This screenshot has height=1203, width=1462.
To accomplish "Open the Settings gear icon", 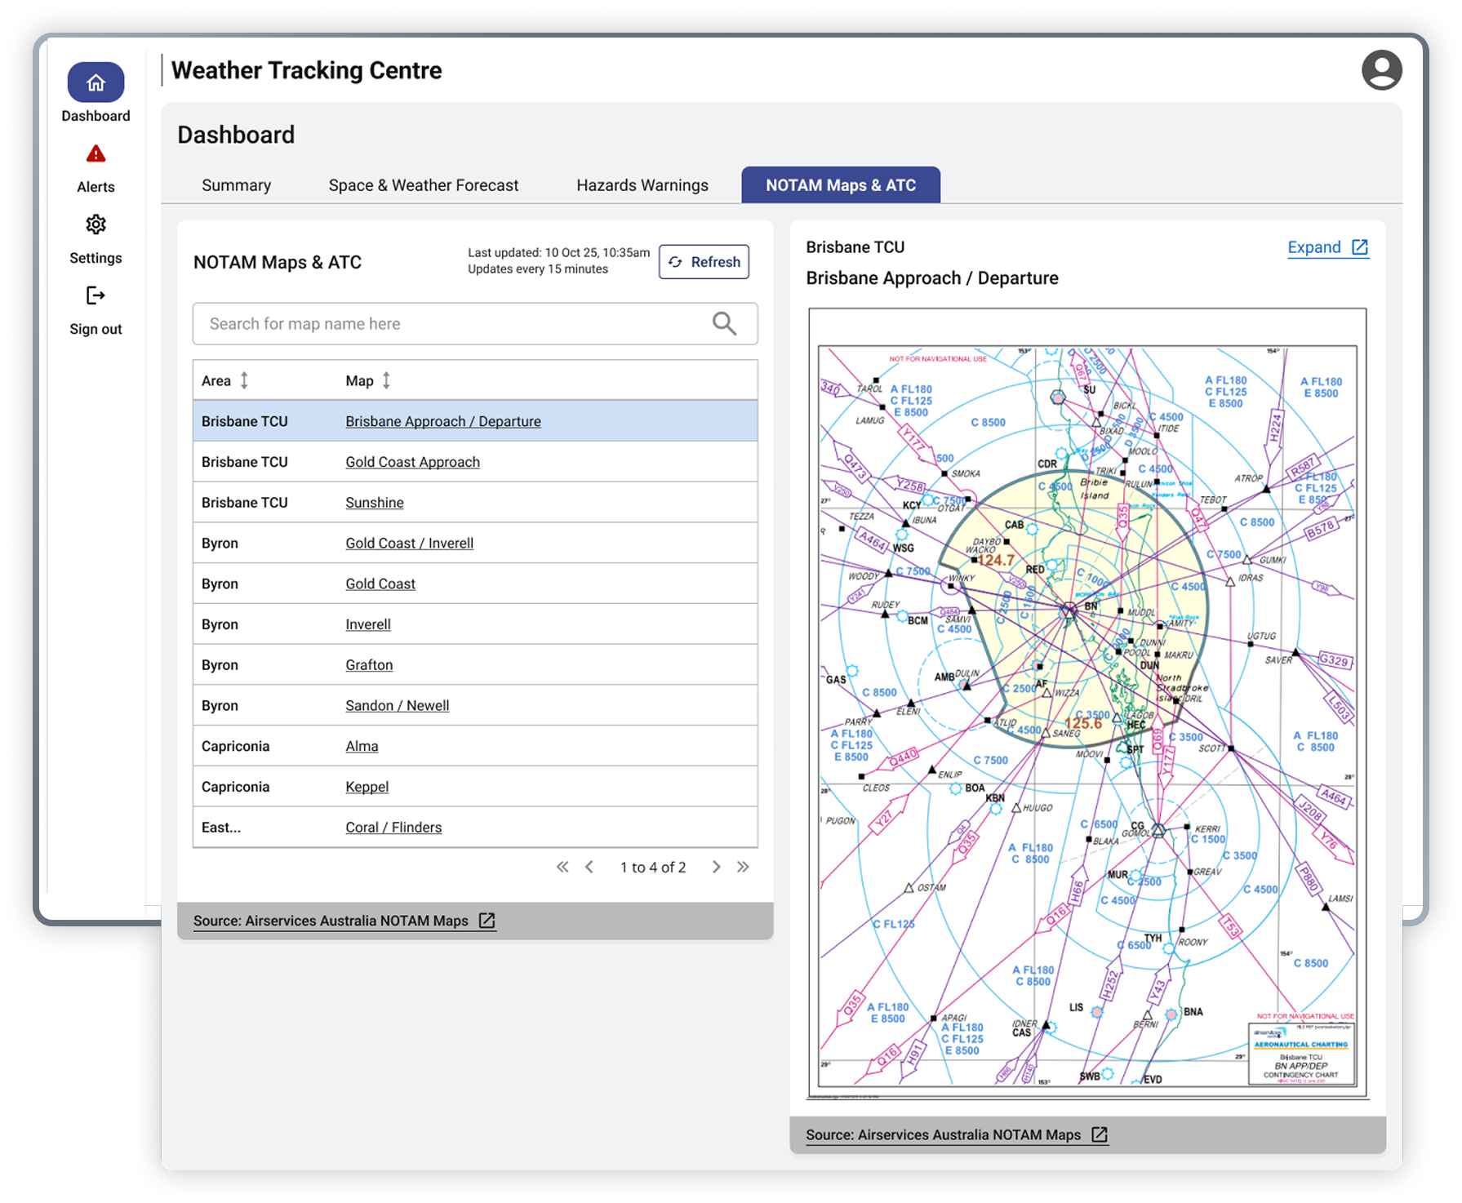I will (x=96, y=224).
